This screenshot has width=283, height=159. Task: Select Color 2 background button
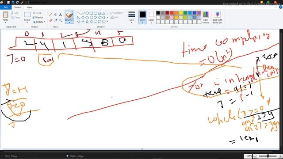[151, 17]
